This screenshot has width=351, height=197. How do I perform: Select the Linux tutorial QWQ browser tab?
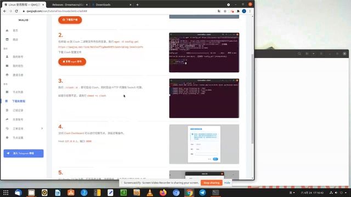(x=24, y=5)
